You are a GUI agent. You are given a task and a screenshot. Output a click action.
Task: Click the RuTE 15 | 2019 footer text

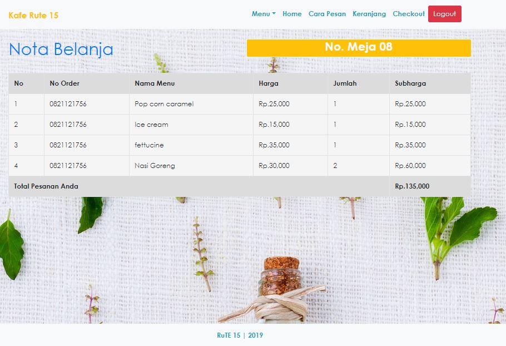pyautogui.click(x=240, y=335)
